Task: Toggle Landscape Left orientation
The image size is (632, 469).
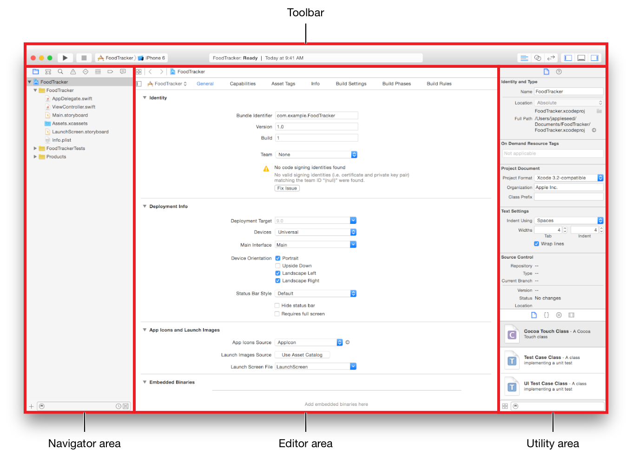Action: (277, 273)
